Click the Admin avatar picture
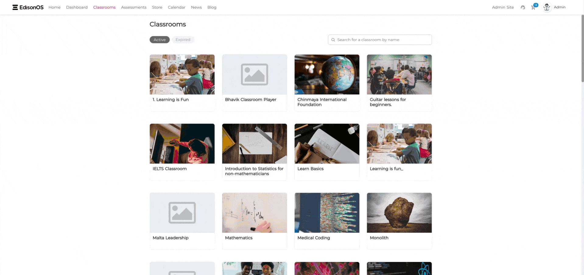 click(547, 7)
